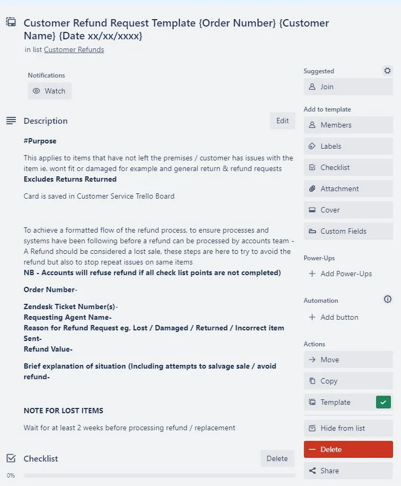Click the Automation info icon

coord(387,299)
